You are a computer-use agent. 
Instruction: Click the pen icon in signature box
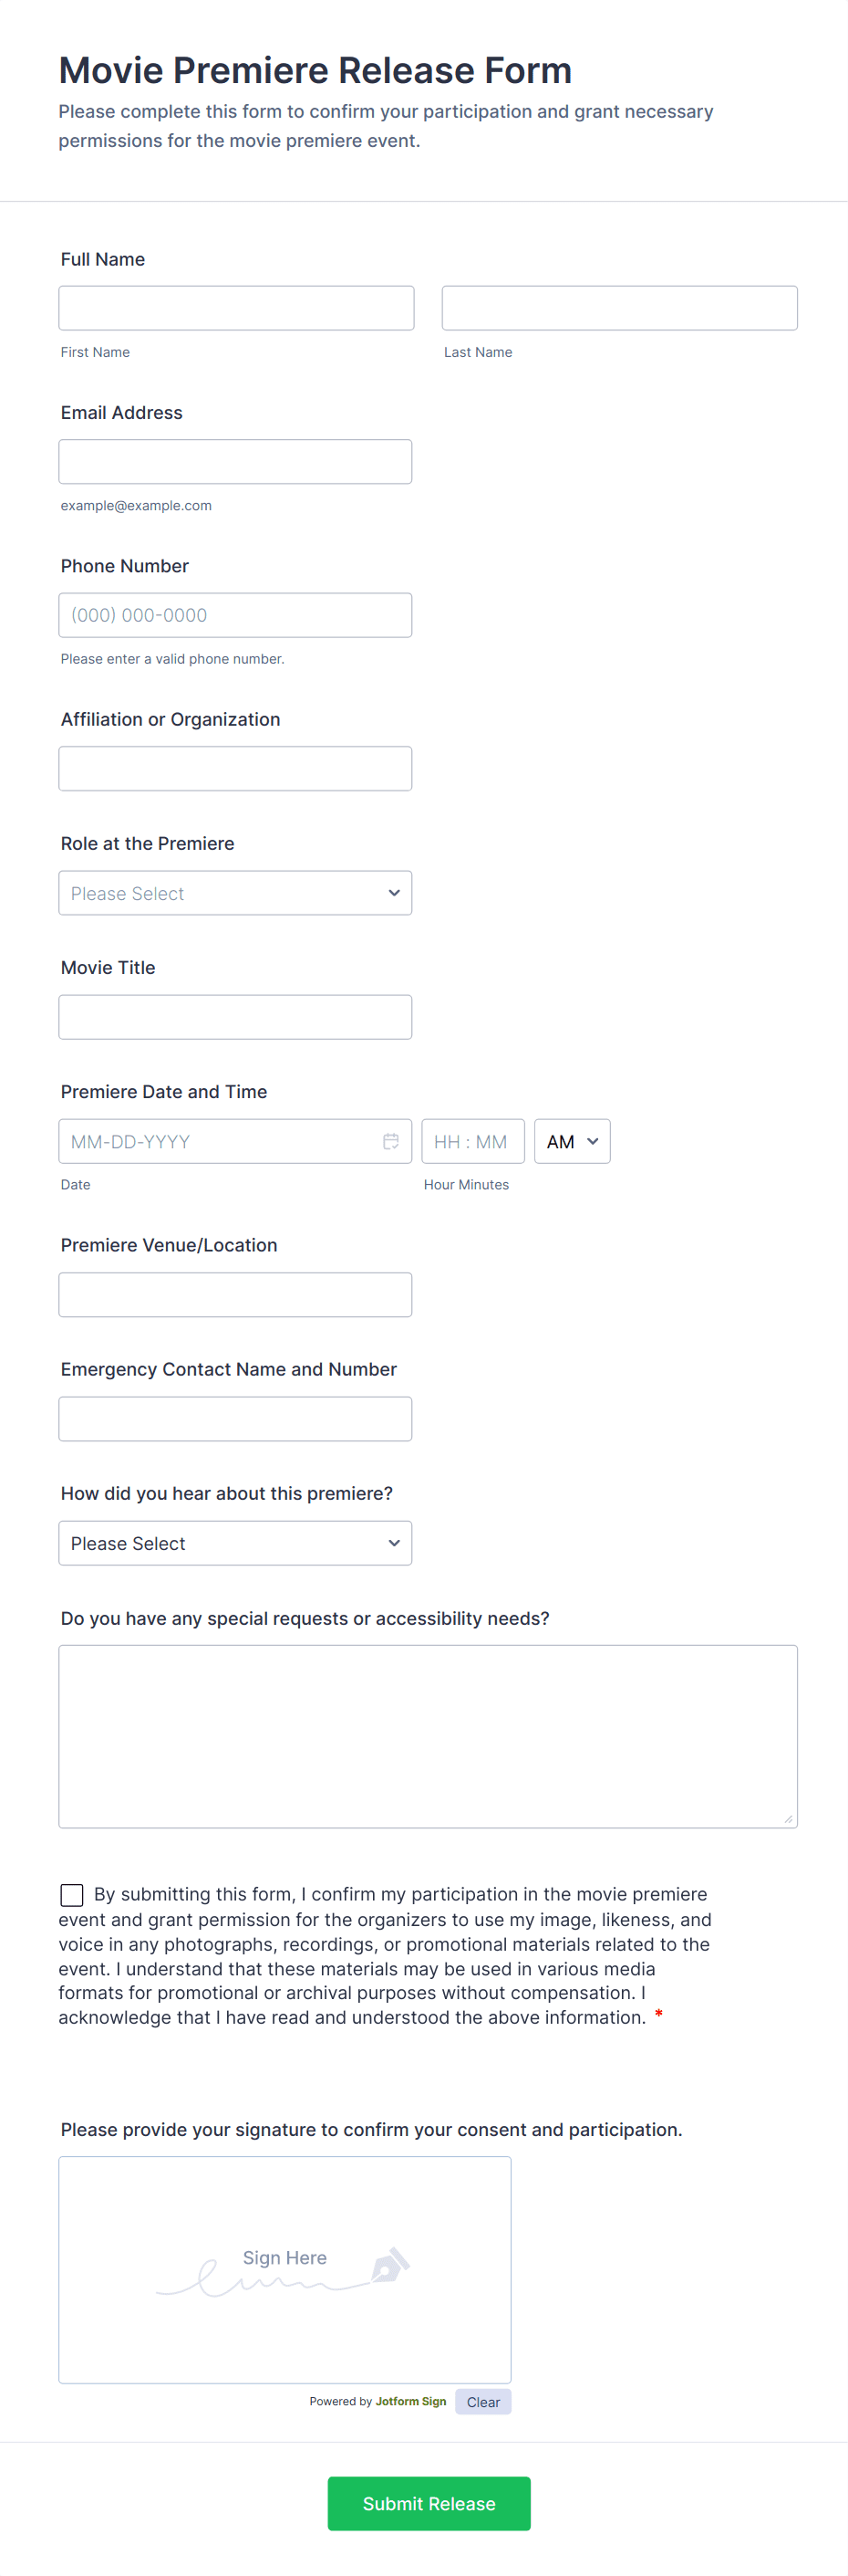389,2265
